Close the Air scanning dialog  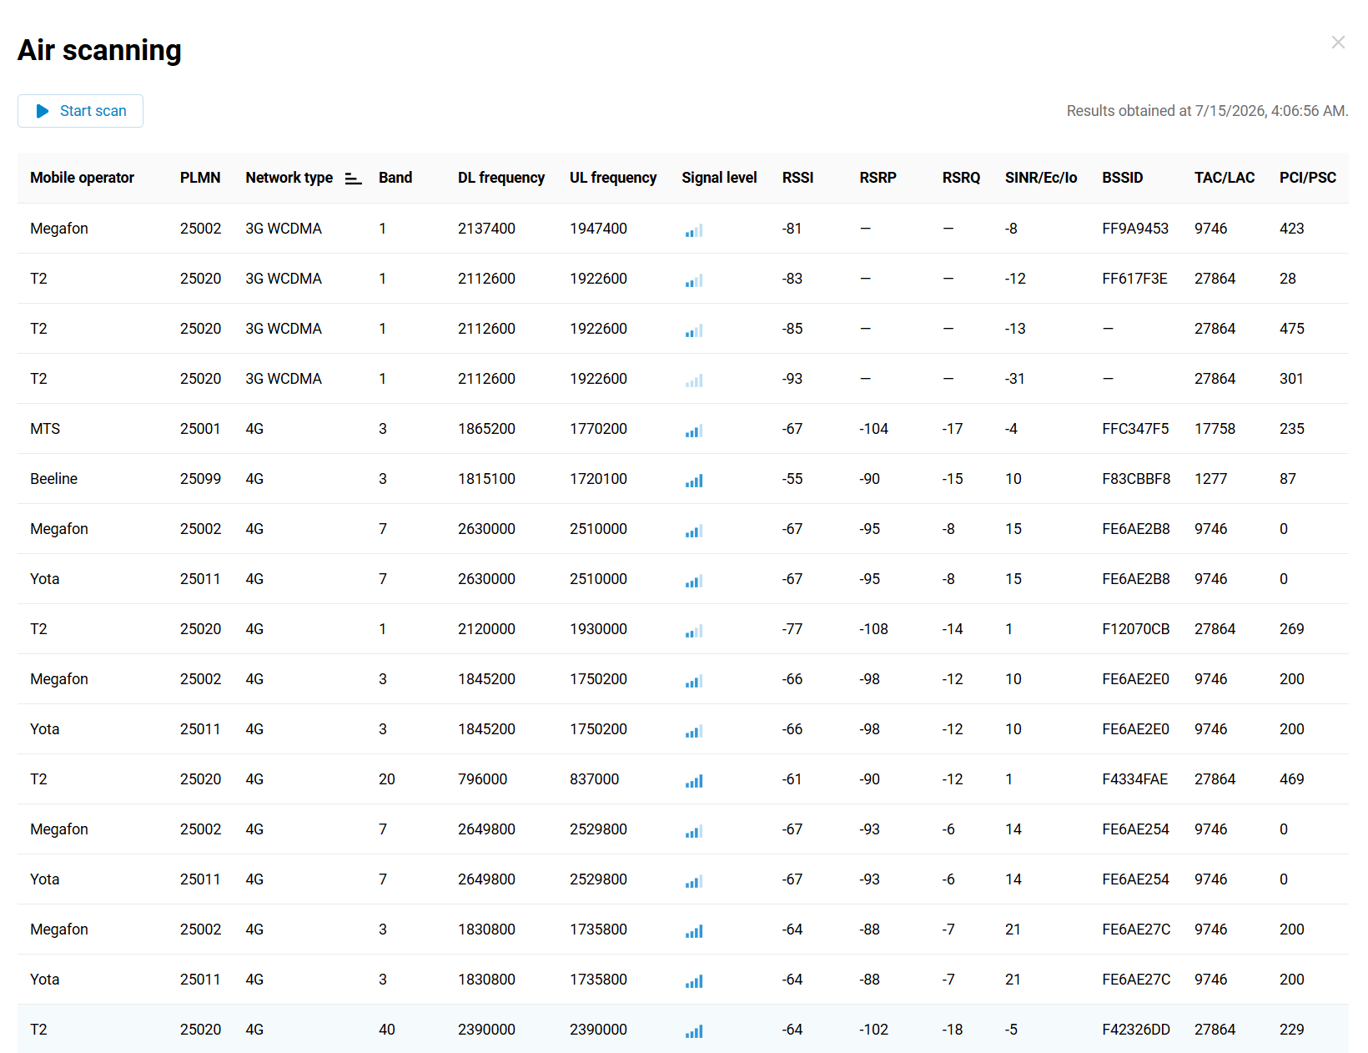click(1338, 43)
